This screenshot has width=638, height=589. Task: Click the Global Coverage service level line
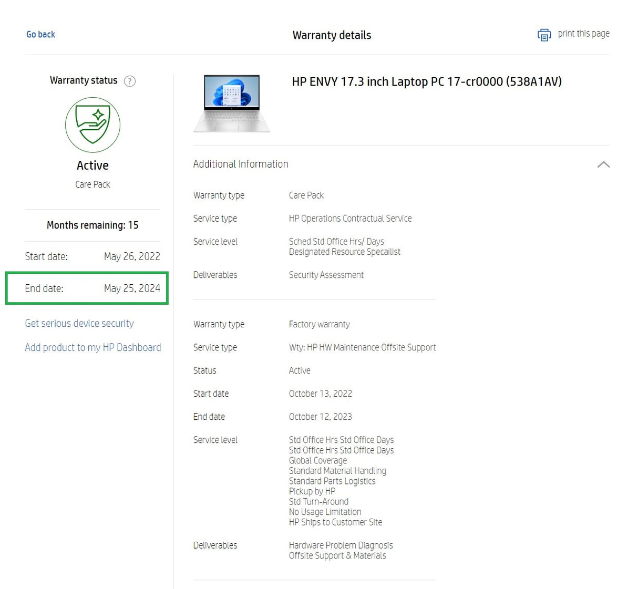[x=318, y=460]
